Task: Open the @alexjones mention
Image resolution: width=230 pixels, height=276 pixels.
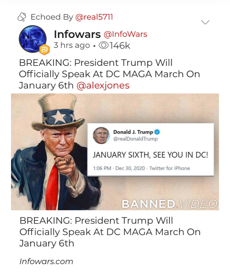Action: (x=103, y=85)
